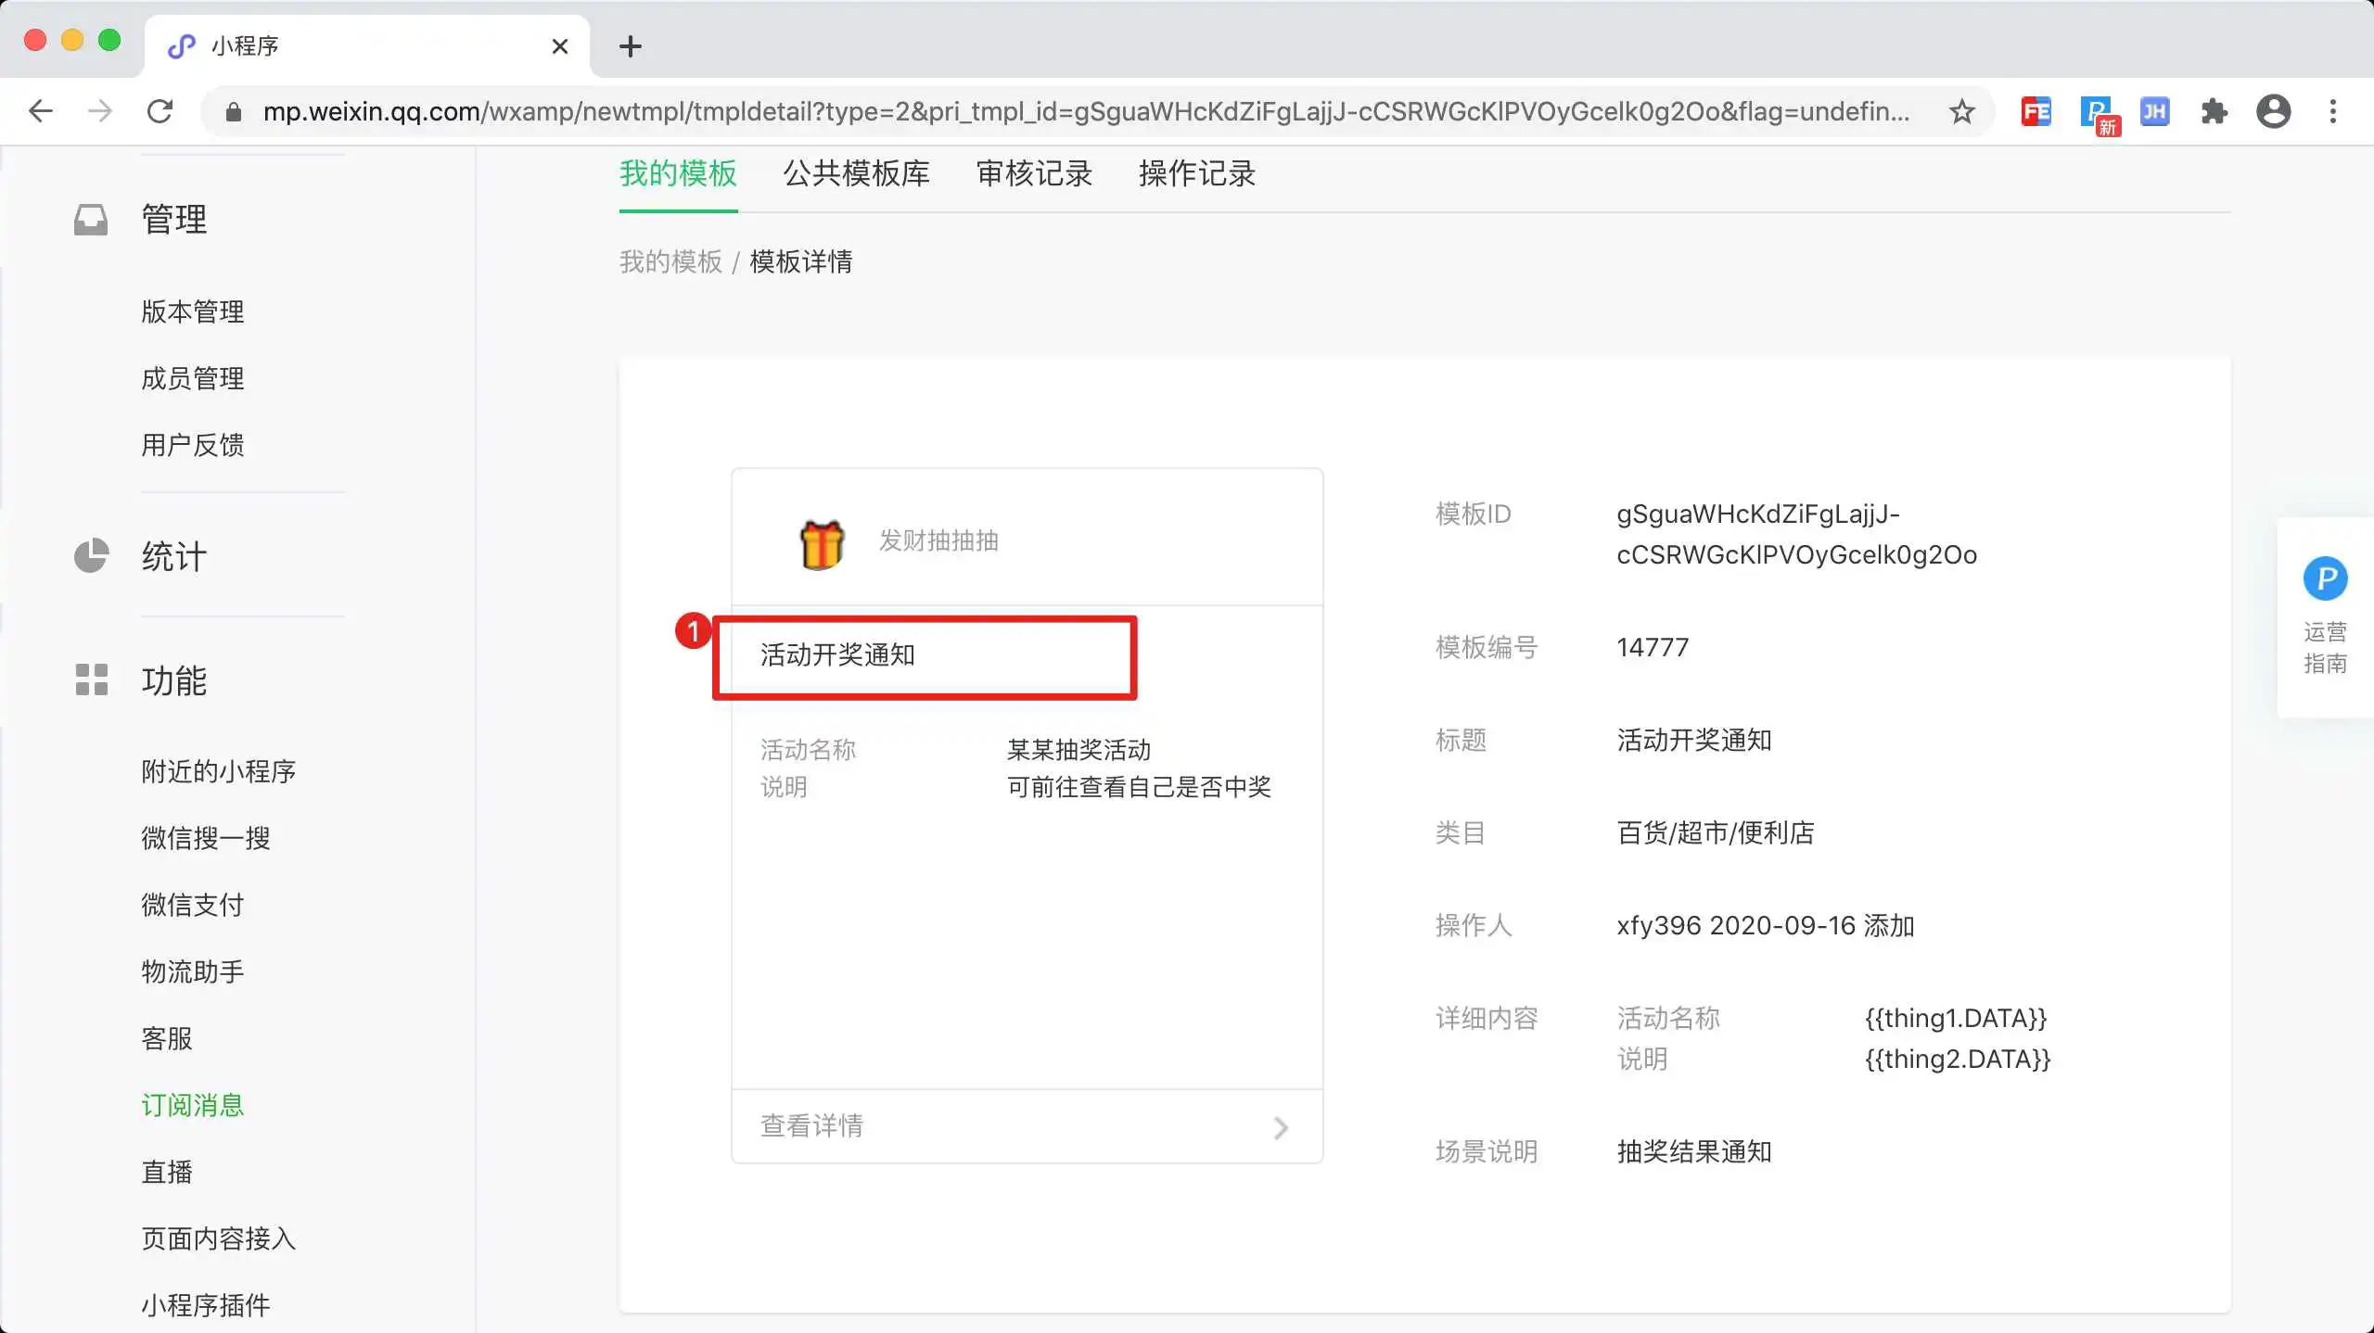The height and width of the screenshot is (1333, 2374).
Task: Go to 版本管理 sidebar item
Action: pyautogui.click(x=193, y=311)
